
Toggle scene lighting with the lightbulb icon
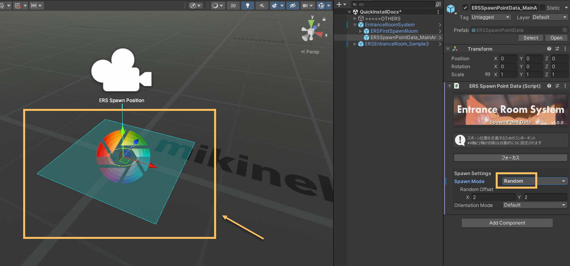click(x=247, y=6)
